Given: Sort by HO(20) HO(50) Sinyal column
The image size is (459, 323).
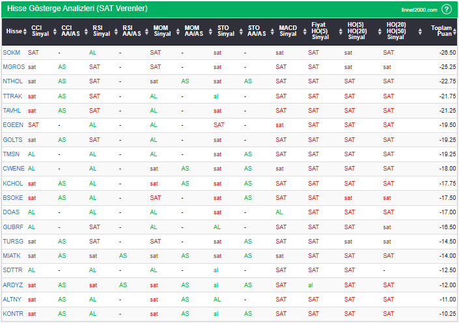Looking at the screenshot, I should (x=395, y=31).
